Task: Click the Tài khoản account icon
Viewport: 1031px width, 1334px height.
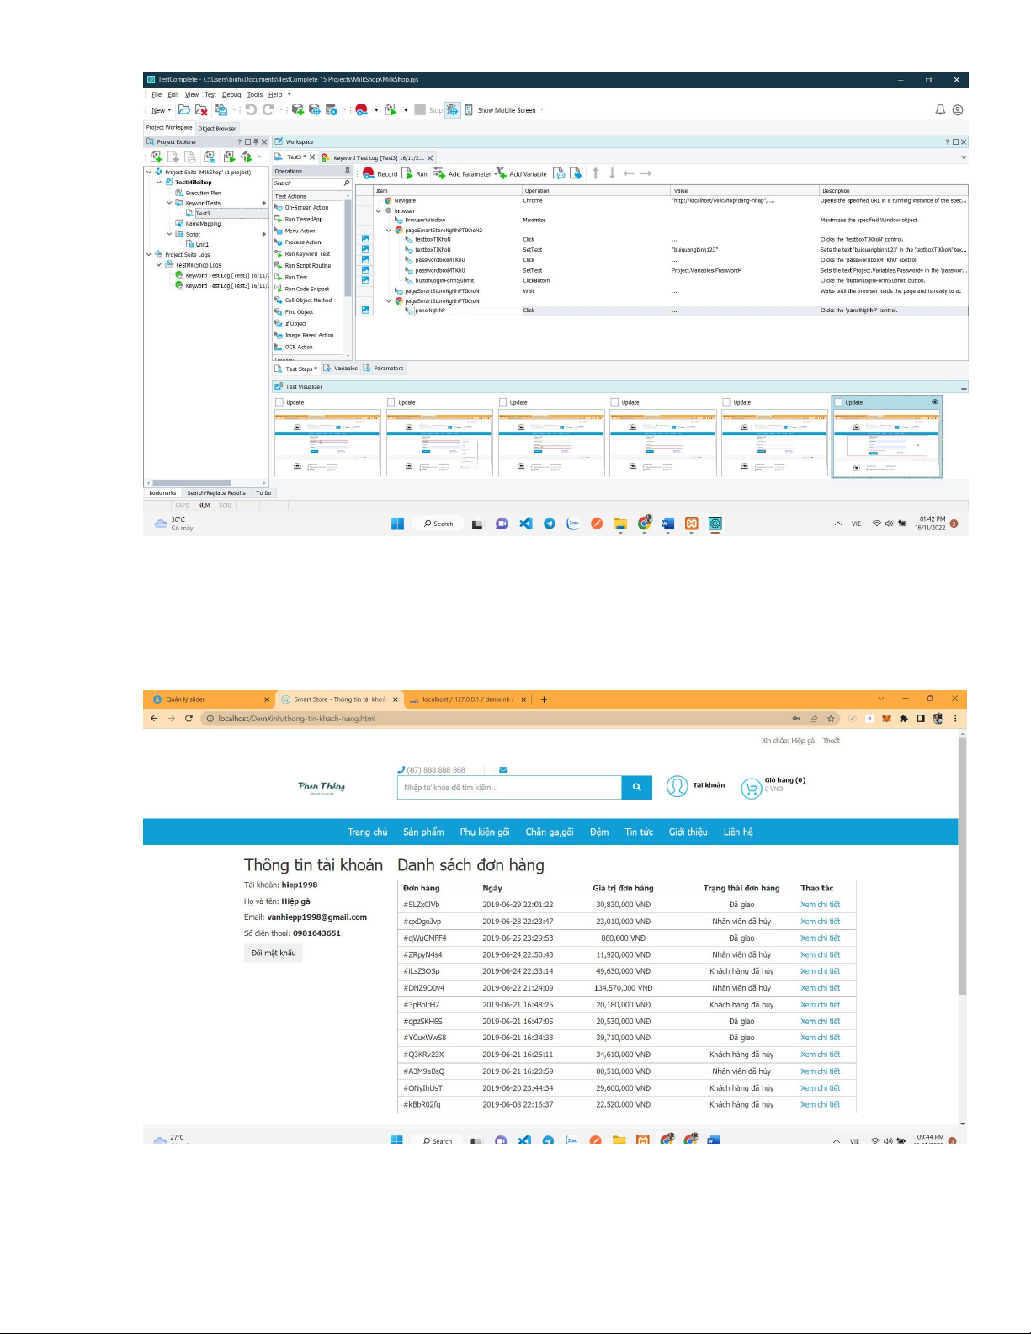Action: [x=678, y=786]
